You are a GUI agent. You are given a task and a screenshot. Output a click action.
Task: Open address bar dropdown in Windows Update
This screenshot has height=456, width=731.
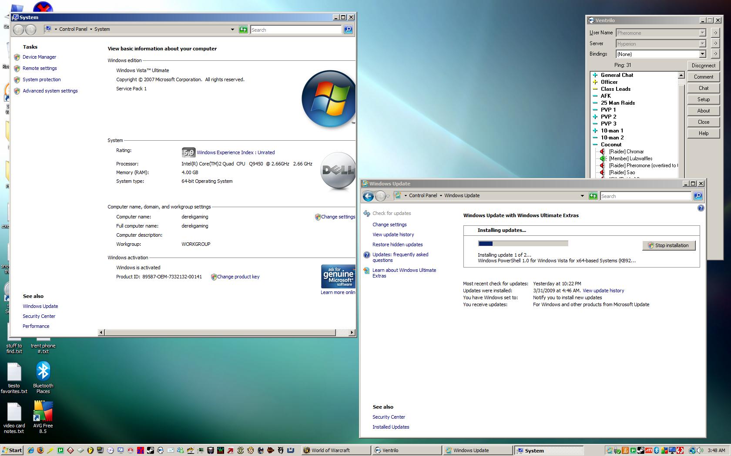tap(582, 196)
